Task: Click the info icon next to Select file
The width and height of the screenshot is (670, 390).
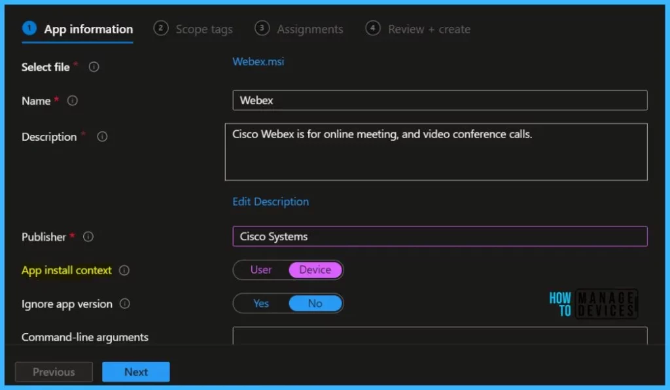Action: [94, 67]
